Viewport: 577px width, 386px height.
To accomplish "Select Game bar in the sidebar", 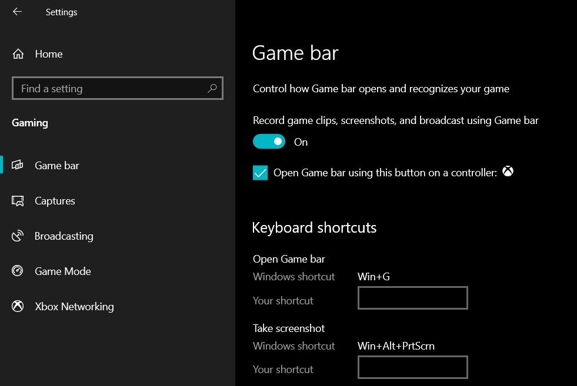I will pyautogui.click(x=56, y=166).
